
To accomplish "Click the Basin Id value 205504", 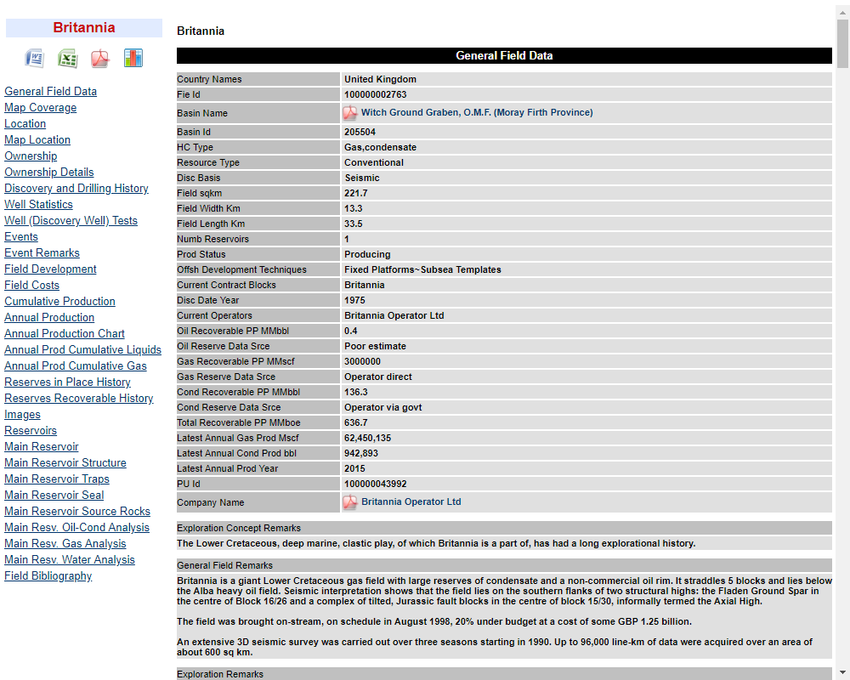I will click(360, 132).
